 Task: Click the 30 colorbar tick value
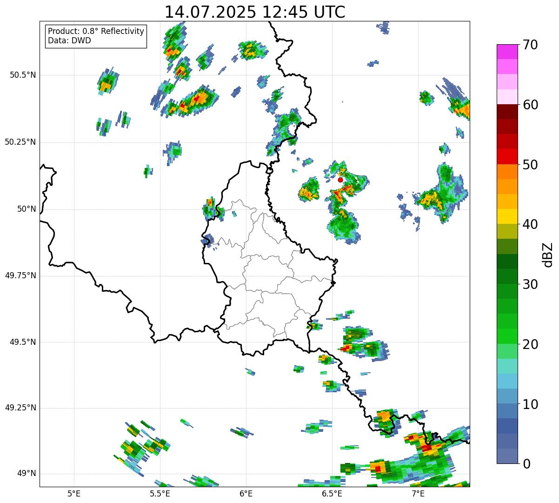(530, 284)
